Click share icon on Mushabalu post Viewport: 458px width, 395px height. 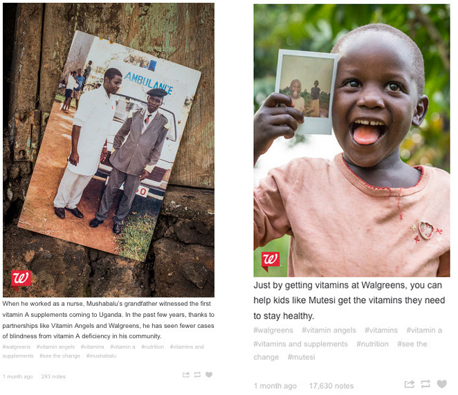(x=186, y=374)
